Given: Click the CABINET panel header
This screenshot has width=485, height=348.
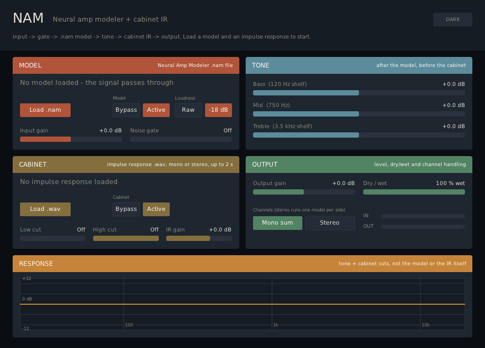Looking at the screenshot, I should coord(126,165).
